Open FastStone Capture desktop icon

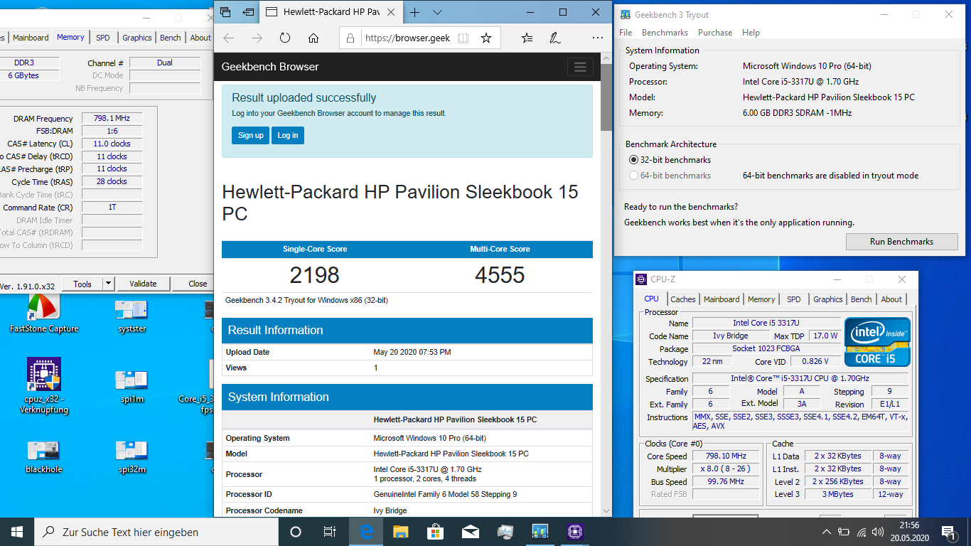coord(44,314)
